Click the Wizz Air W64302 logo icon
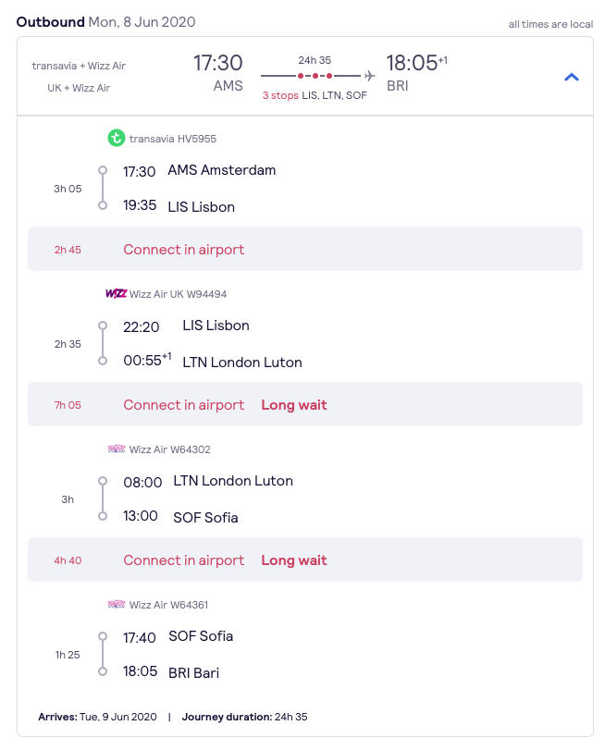Screen dimensions: 605x750 click(117, 449)
